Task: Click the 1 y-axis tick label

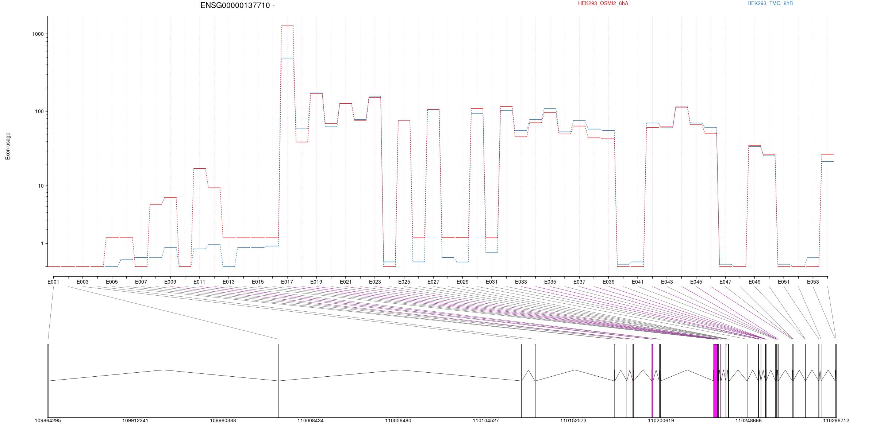Action: (42, 243)
